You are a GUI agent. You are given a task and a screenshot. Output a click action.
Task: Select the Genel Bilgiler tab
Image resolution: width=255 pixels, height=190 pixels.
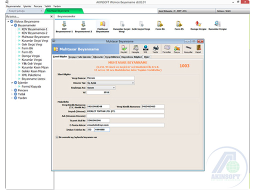60,56
